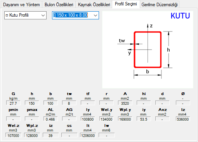Go to Gerilme Düzensizliği tab
Viewport: 198px width, 142px height.
pyautogui.click(x=160, y=5)
